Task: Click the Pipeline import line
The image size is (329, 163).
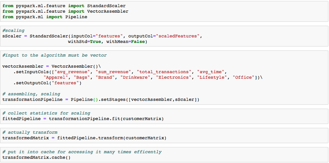Action: pos(45,17)
